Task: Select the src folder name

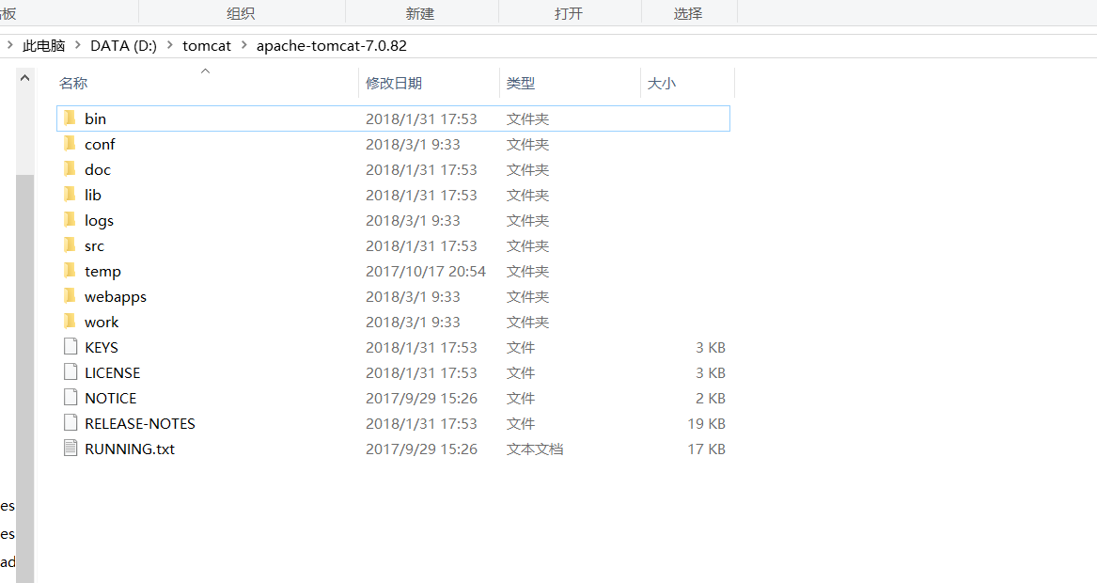Action: click(94, 245)
